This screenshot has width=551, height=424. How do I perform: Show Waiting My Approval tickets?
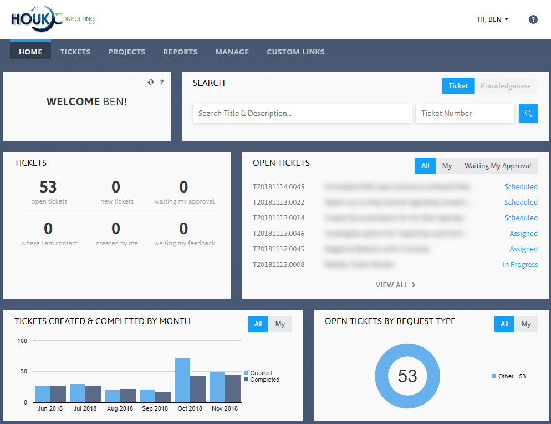[498, 166]
